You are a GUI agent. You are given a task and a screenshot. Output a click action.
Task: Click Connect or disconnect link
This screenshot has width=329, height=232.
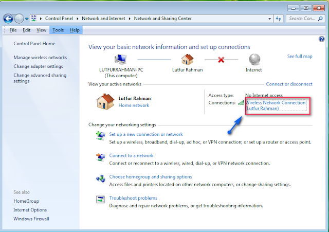point(289,84)
